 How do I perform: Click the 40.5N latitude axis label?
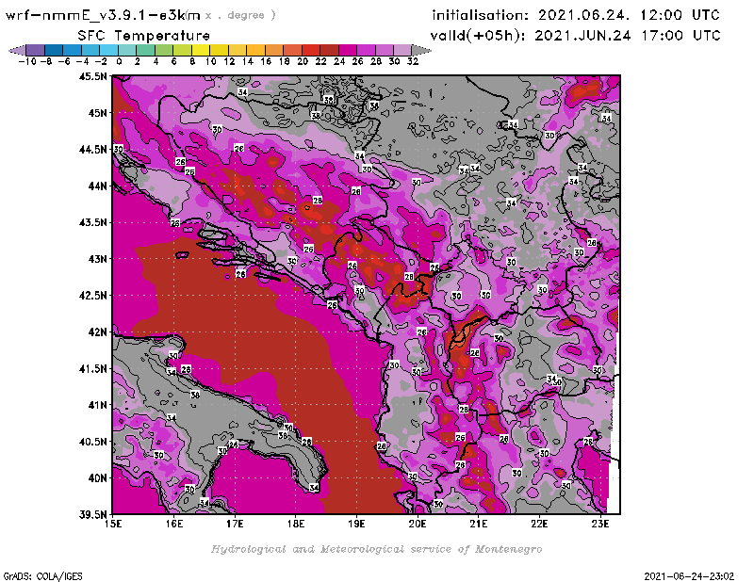coord(93,442)
